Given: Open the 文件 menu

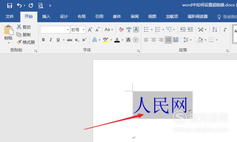Looking at the screenshot, I should [x=10, y=16].
